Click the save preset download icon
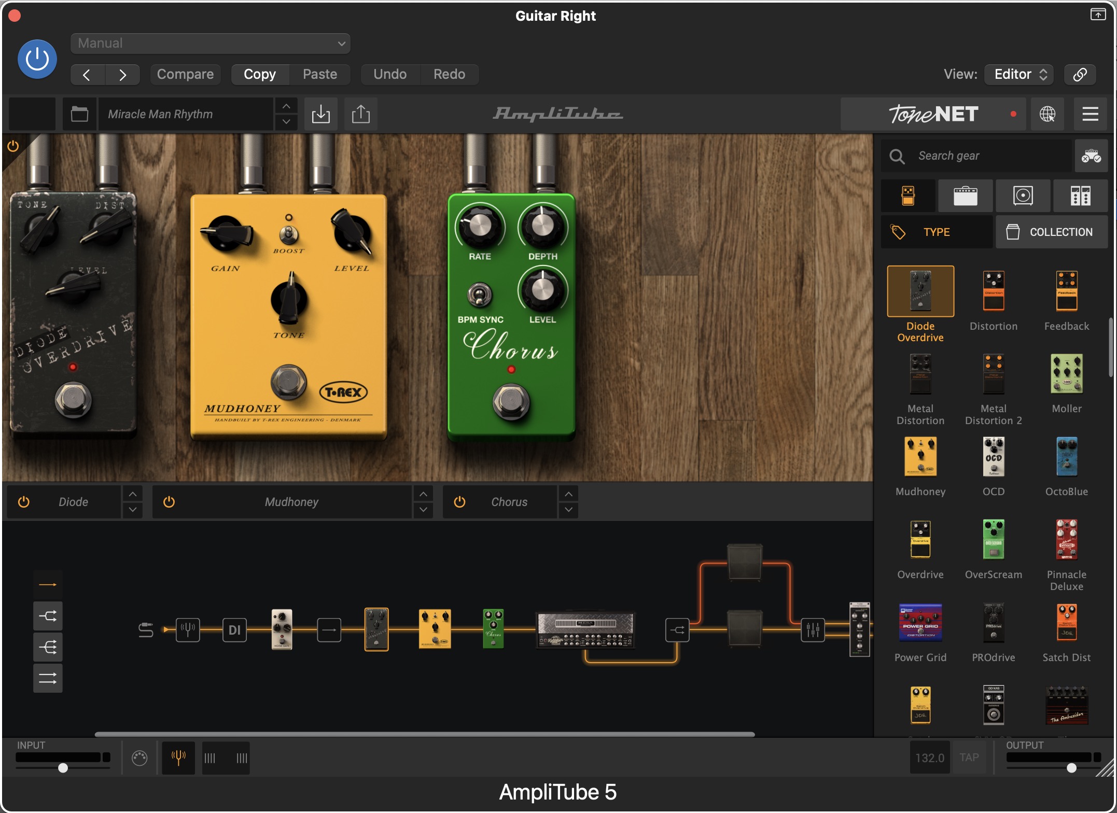The width and height of the screenshot is (1117, 813). pyautogui.click(x=321, y=114)
